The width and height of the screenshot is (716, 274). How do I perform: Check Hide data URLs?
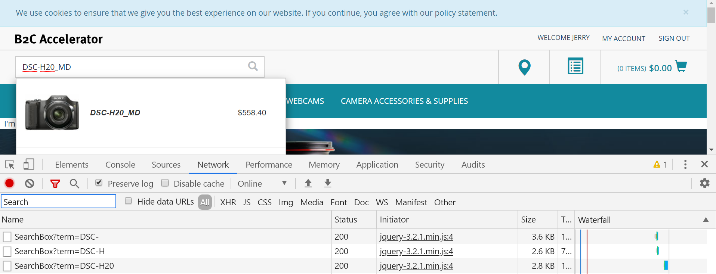pyautogui.click(x=128, y=201)
